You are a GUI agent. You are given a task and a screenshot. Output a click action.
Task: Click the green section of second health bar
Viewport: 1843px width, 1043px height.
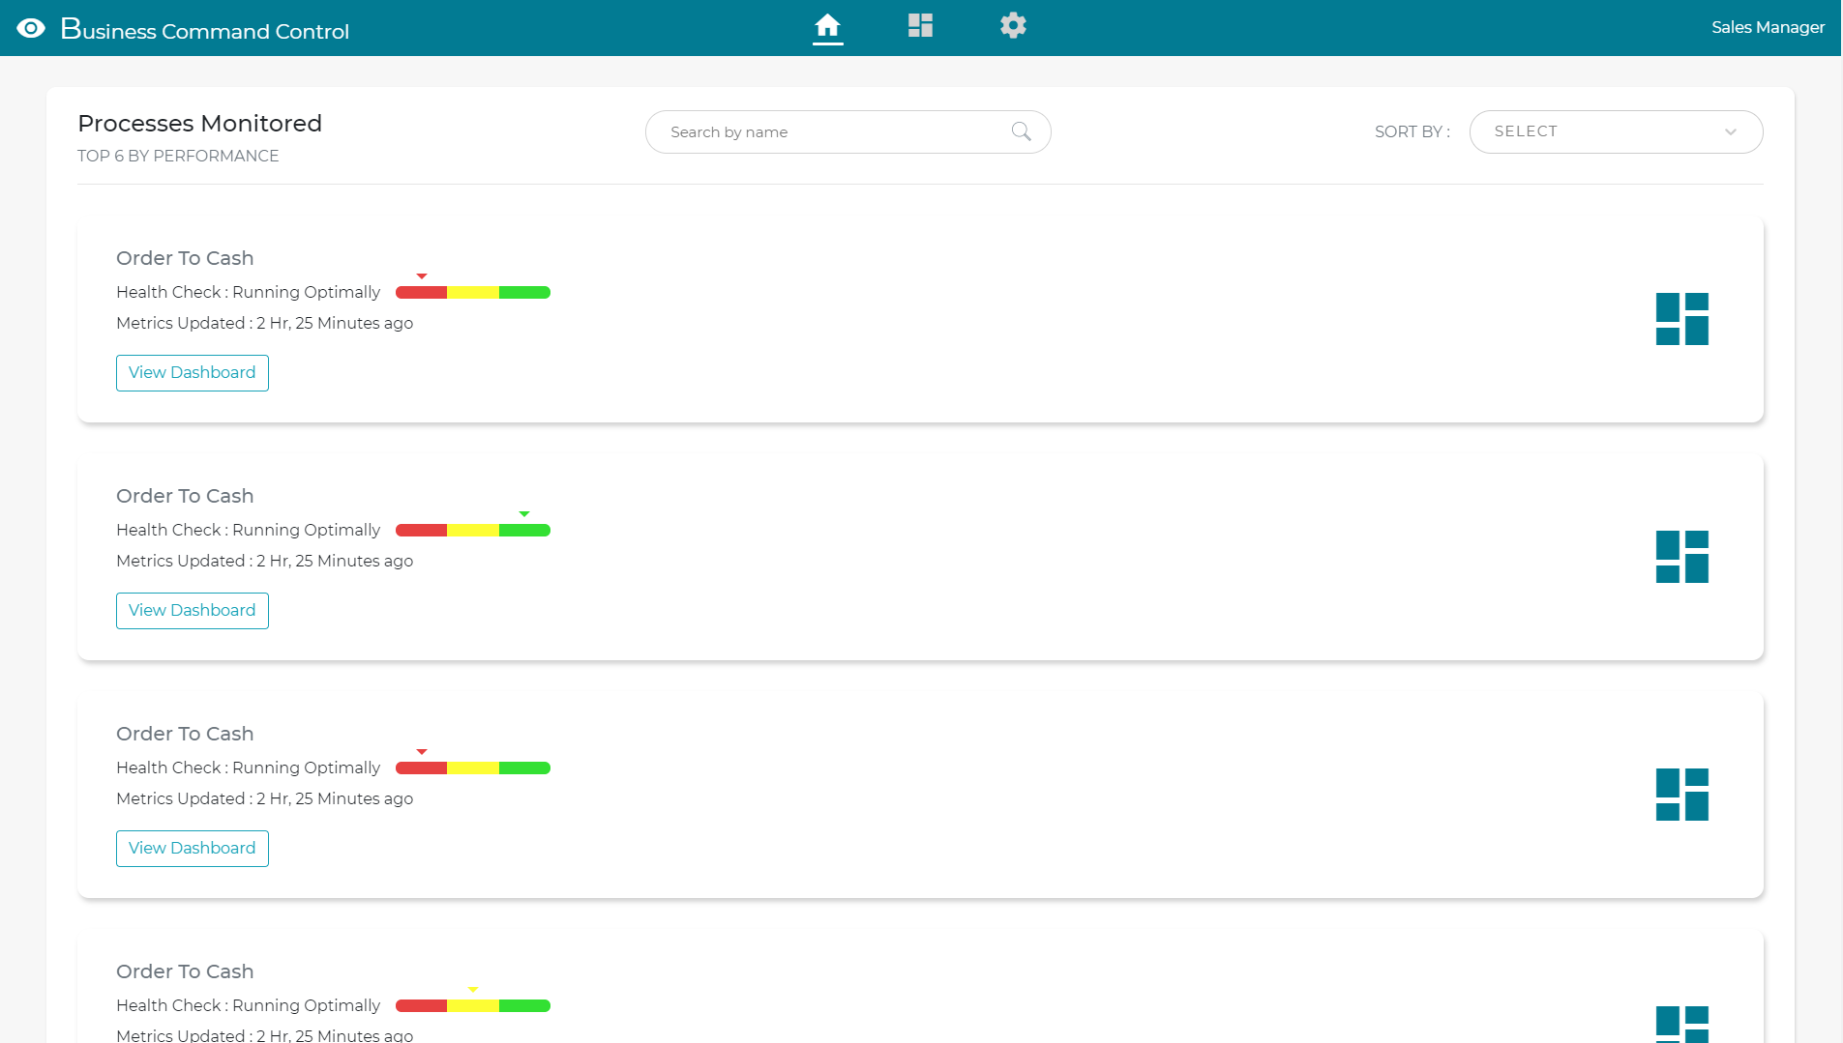click(x=524, y=531)
